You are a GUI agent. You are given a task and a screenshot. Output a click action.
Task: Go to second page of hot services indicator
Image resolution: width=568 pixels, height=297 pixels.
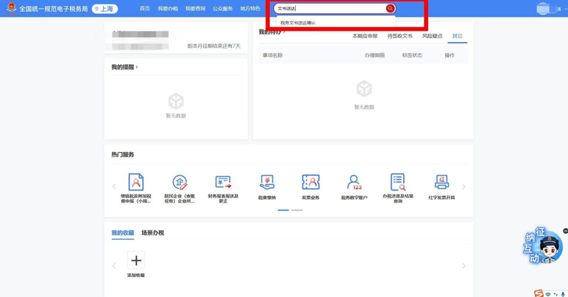point(297,210)
